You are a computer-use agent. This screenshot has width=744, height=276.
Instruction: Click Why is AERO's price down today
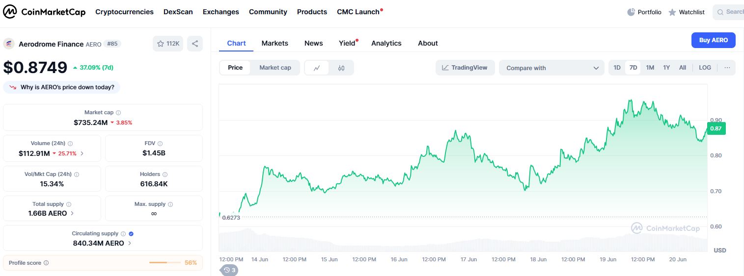point(62,87)
